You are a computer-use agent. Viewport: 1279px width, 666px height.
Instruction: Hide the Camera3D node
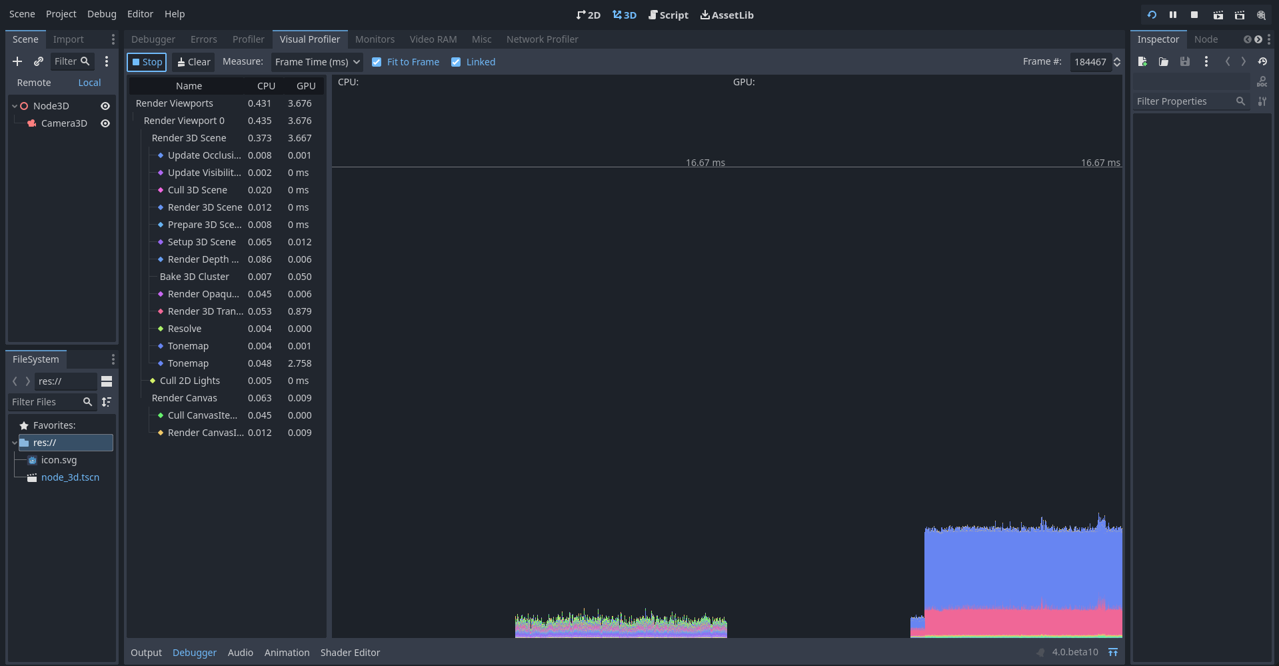coord(105,123)
